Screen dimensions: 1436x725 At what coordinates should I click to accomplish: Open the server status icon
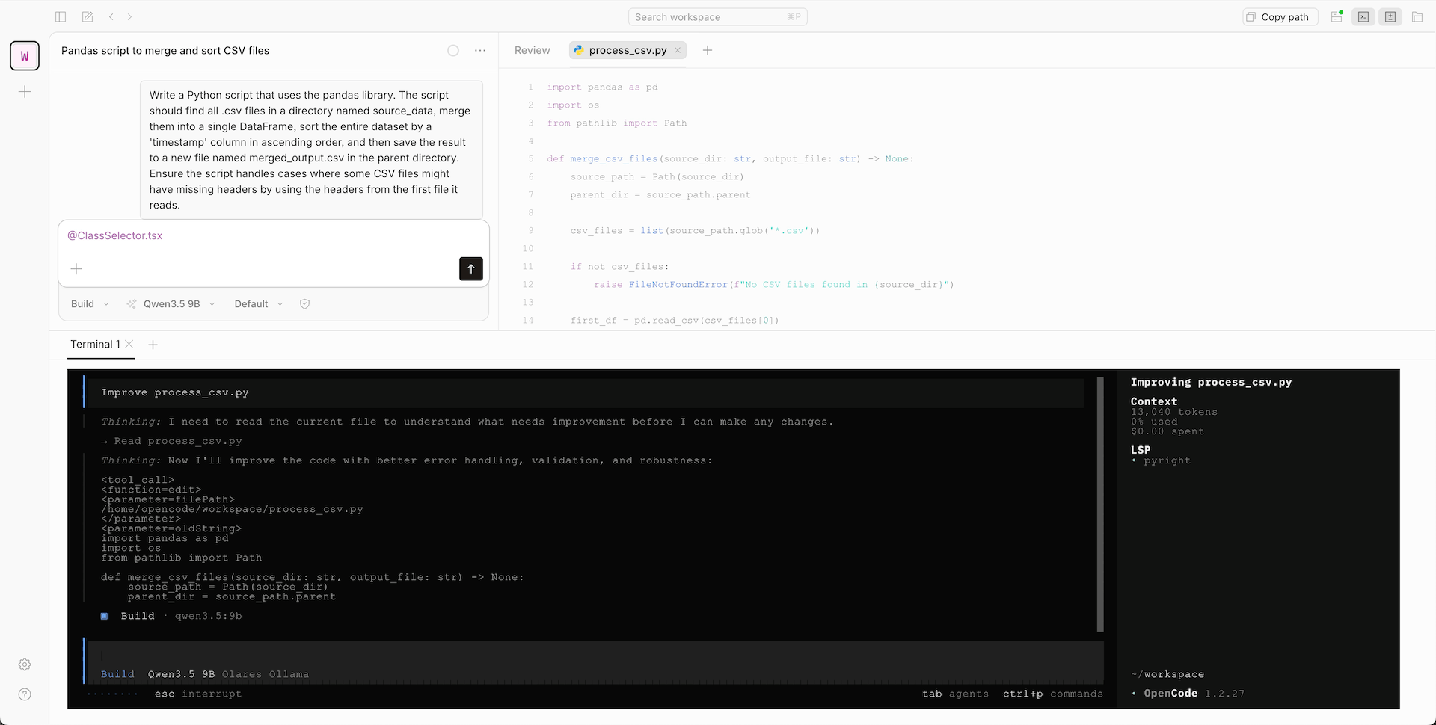[1337, 16]
